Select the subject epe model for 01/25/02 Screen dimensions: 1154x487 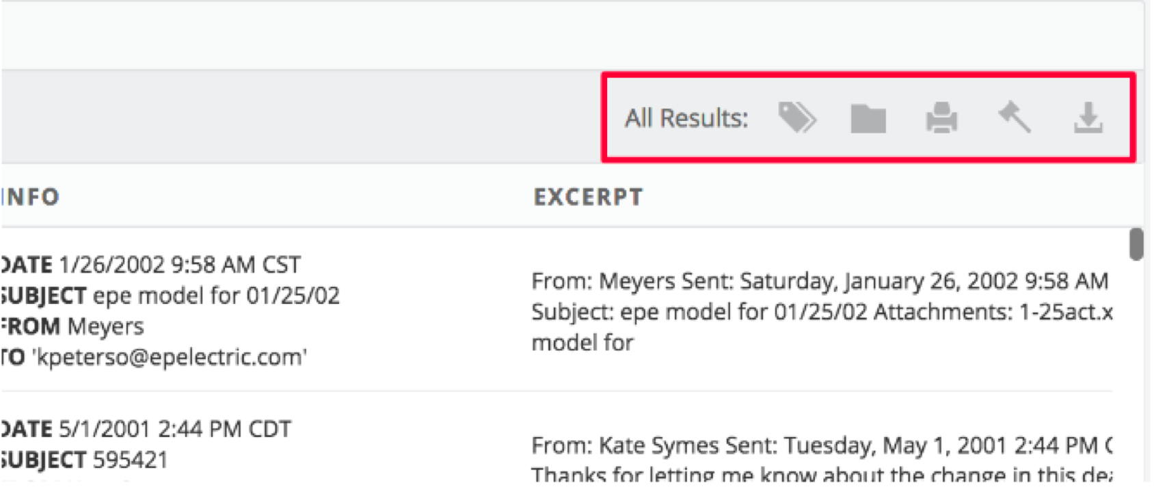coord(215,295)
